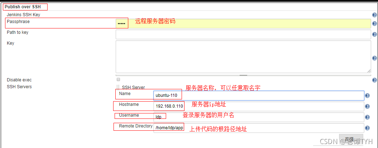
Task: Select the Path to key label
Action: (x=17, y=32)
